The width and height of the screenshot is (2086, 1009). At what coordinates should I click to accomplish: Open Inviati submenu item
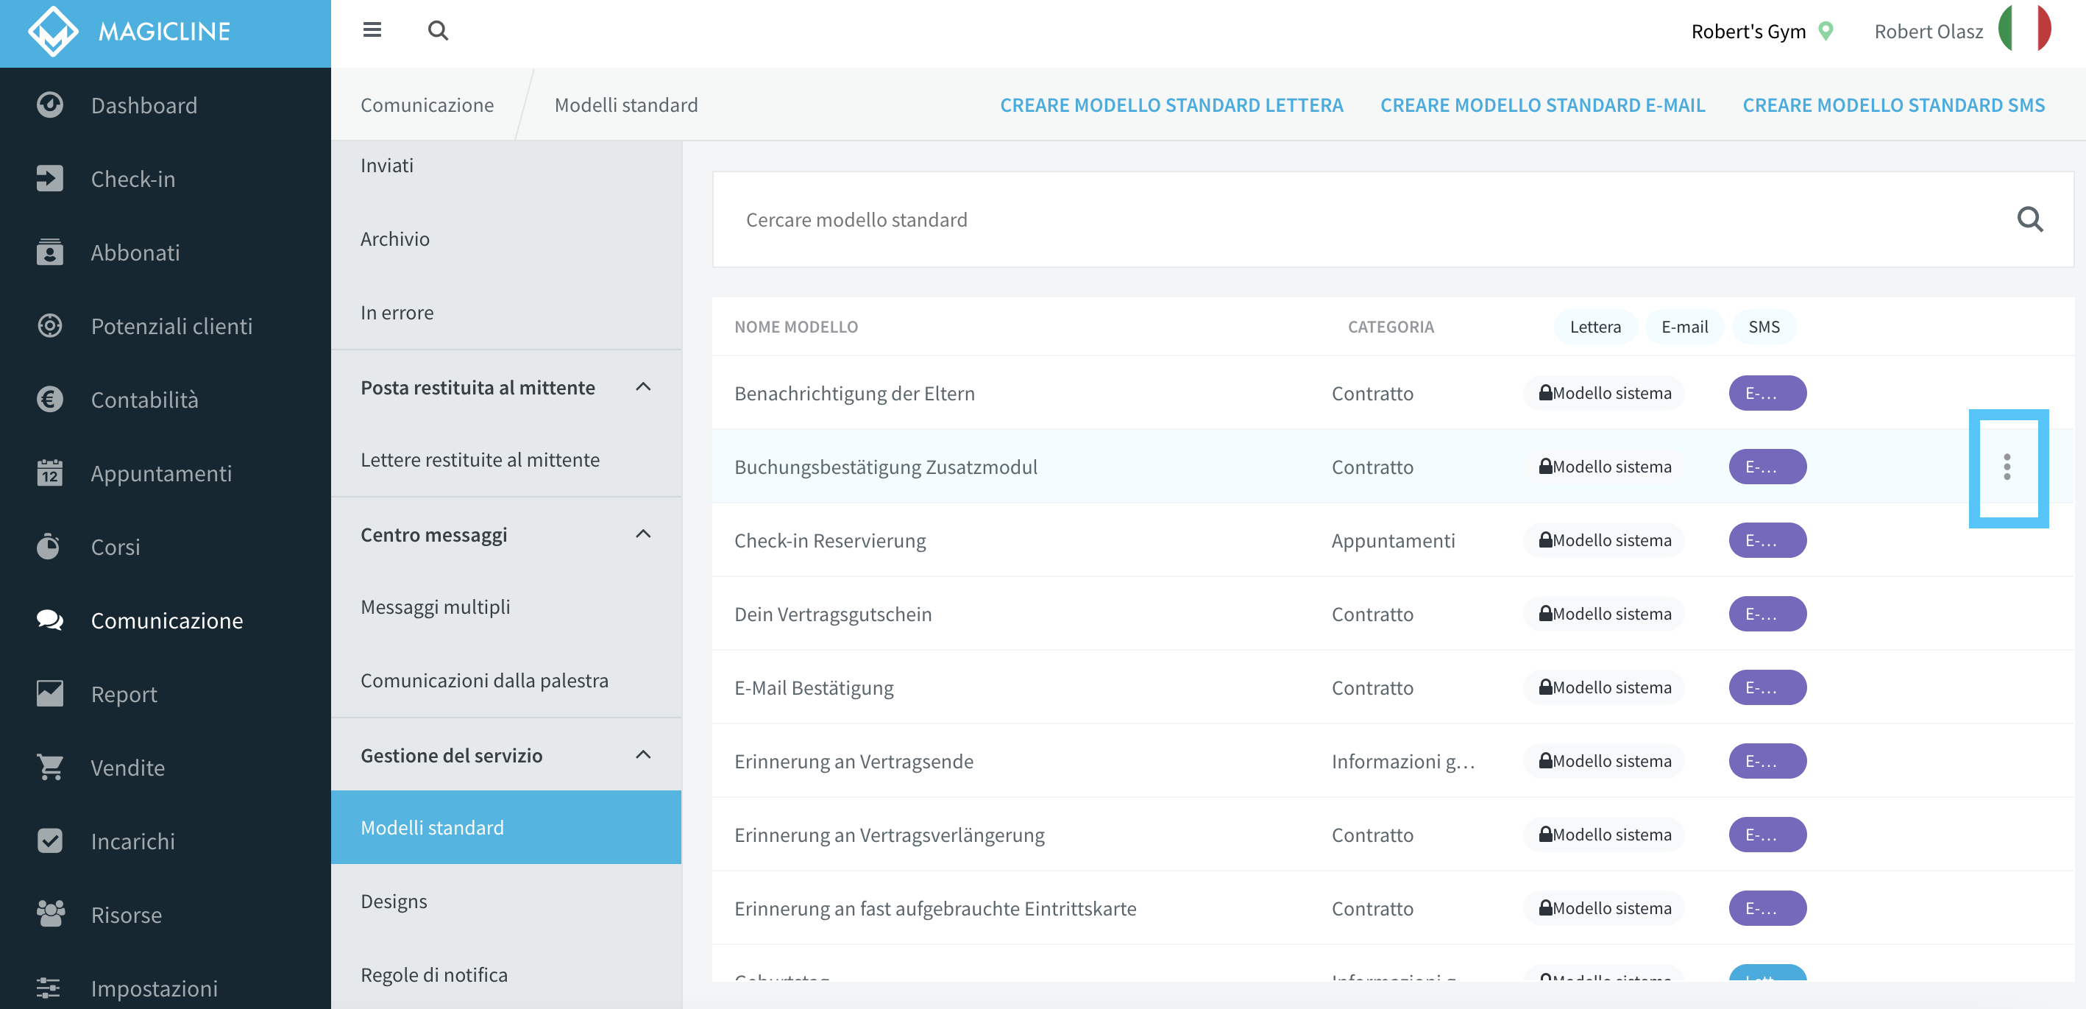click(x=506, y=165)
